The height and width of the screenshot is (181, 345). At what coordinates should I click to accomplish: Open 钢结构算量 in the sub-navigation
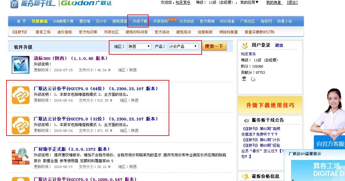pos(228,32)
